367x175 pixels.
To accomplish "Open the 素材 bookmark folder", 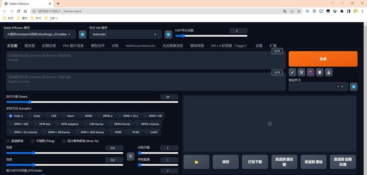I will pyautogui.click(x=22, y=18).
